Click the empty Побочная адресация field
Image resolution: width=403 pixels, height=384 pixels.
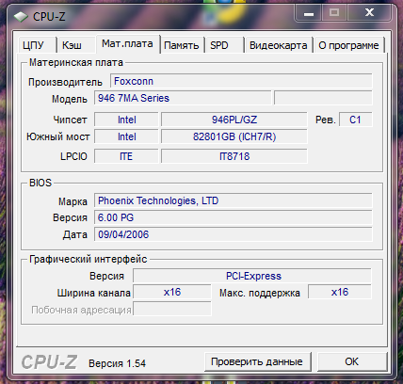[x=172, y=309]
